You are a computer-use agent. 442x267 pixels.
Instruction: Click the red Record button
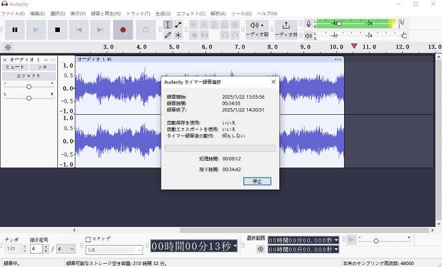pos(123,29)
